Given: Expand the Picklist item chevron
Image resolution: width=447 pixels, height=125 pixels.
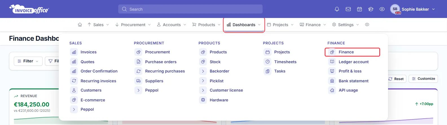Looking at the screenshot, I should point(203,81).
